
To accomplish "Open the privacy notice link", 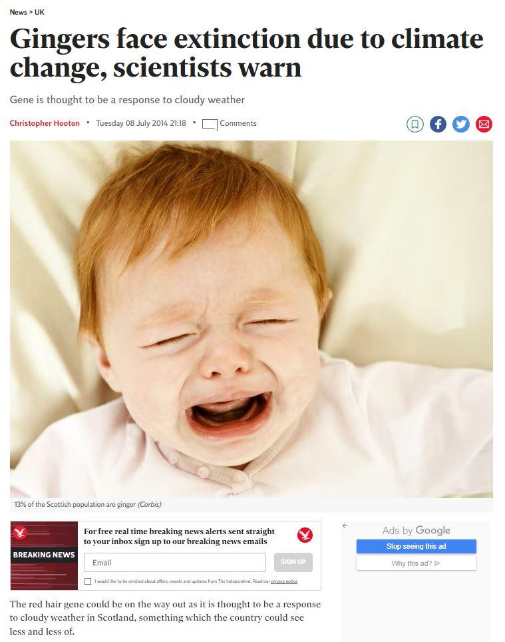I will point(284,581).
